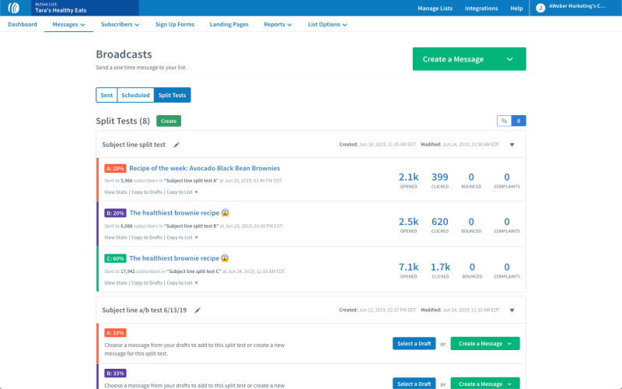
Task: Click the green C: 60% variant badge
Action: coord(115,258)
